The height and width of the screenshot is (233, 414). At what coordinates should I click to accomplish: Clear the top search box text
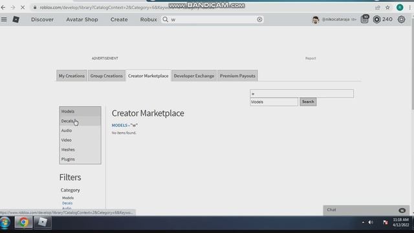click(x=259, y=19)
